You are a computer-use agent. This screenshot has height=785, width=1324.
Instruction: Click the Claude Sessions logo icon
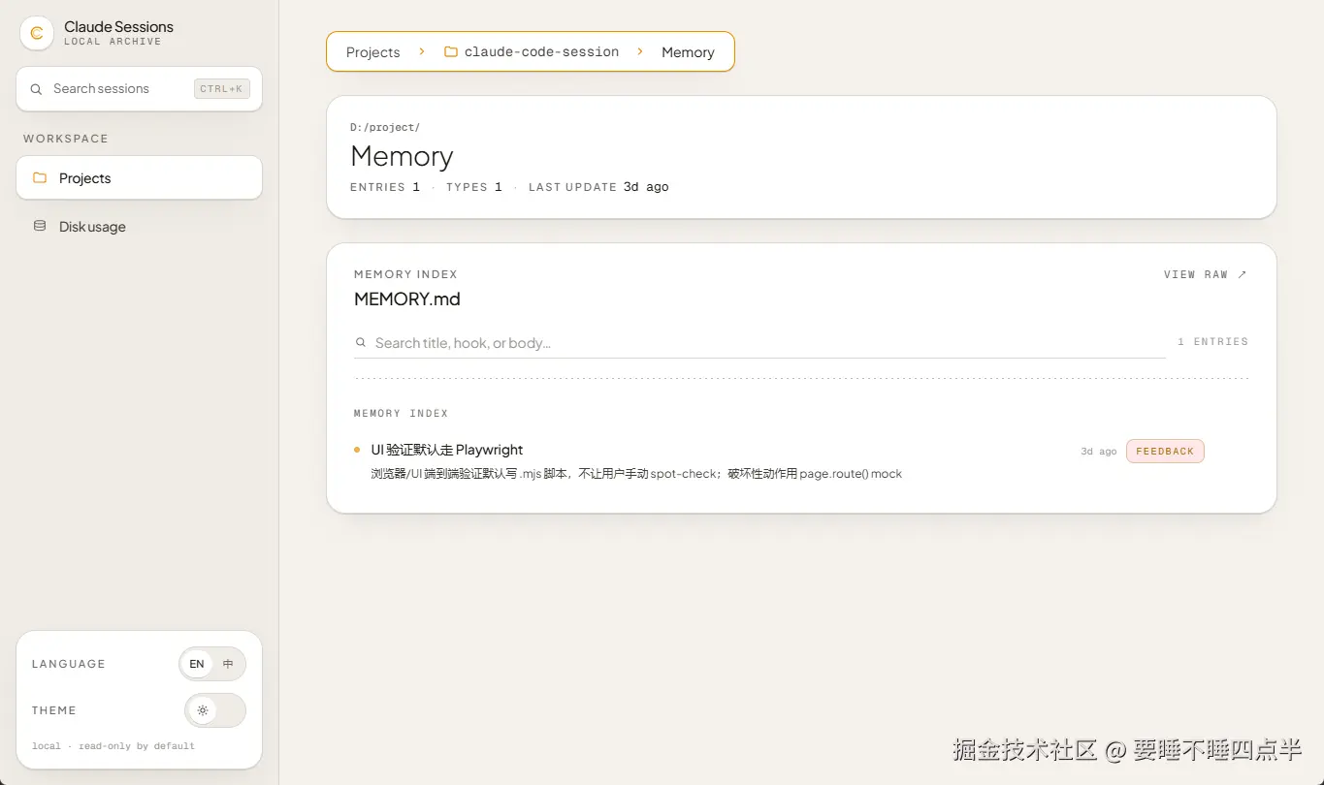pos(37,33)
